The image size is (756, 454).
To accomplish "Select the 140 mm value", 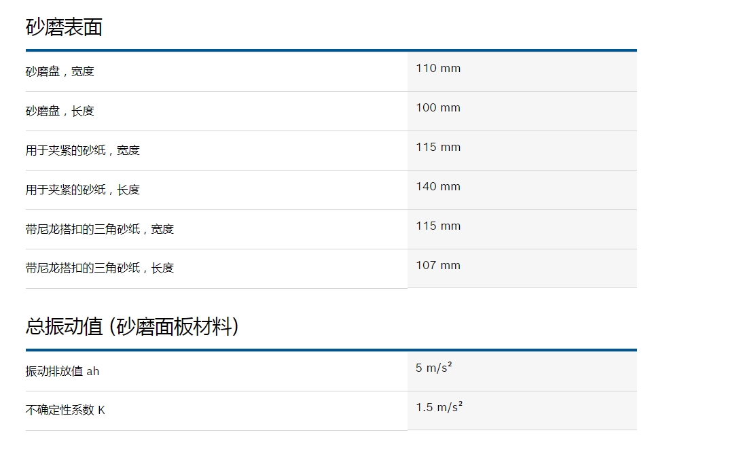I will coord(438,187).
